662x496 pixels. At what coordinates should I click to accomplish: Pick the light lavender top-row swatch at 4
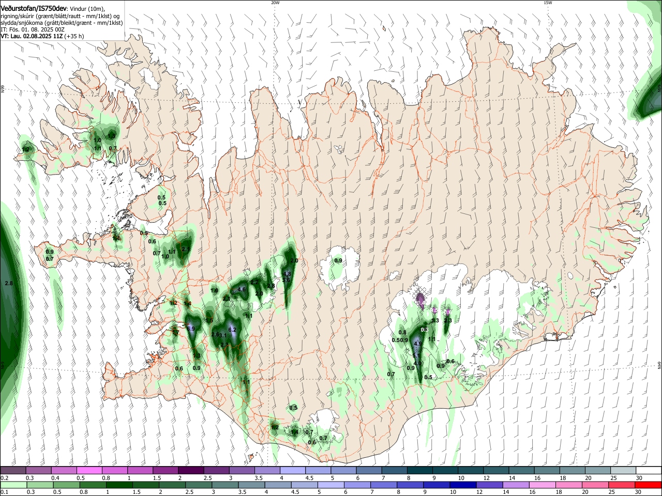(292, 470)
